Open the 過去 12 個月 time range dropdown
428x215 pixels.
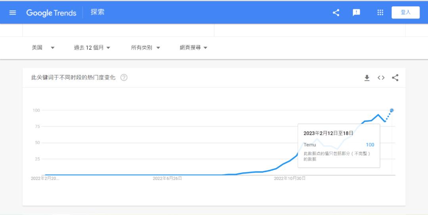(92, 48)
